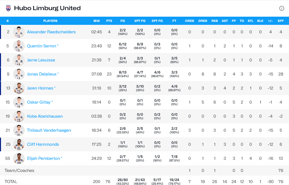Click Alexander Raedschelders' player photo

(x=19, y=32)
